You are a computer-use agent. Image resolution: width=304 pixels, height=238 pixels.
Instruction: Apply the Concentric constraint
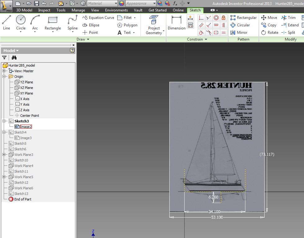pos(216,18)
